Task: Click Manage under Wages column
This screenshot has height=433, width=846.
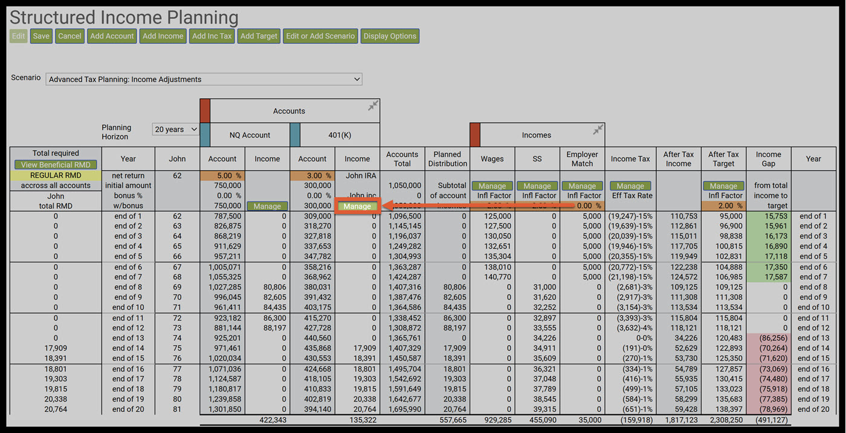Action: coord(492,186)
